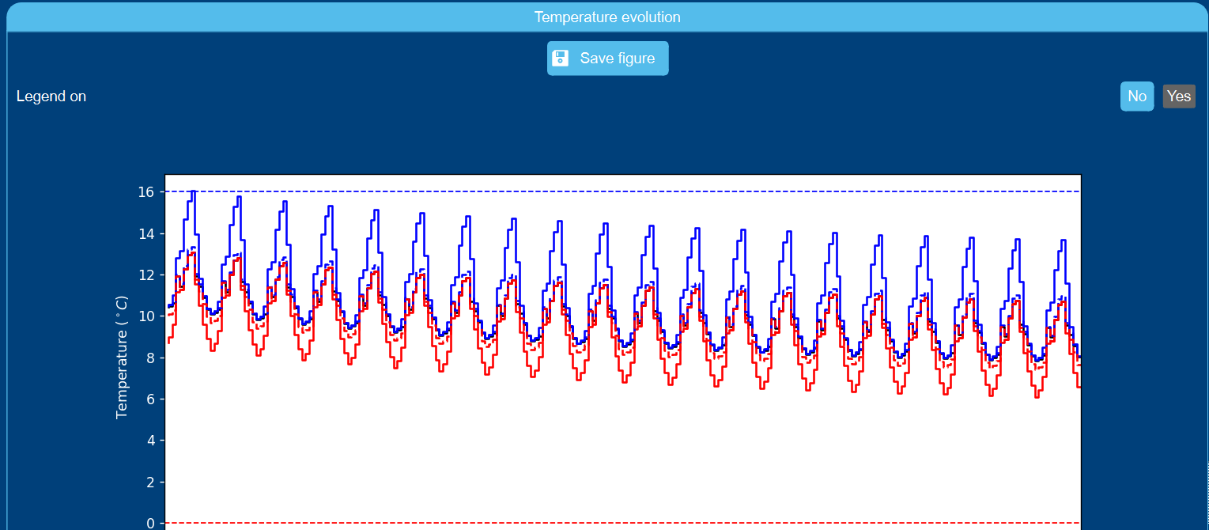Click the y-axis tick label 6
Image resolution: width=1209 pixels, height=530 pixels.
pyautogui.click(x=152, y=399)
